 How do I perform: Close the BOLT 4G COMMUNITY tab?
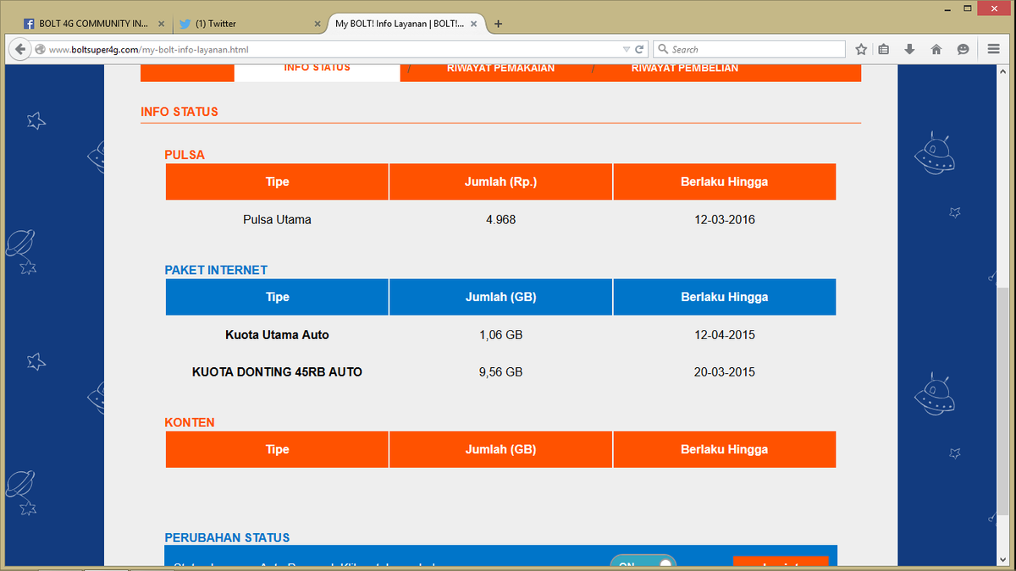click(161, 24)
